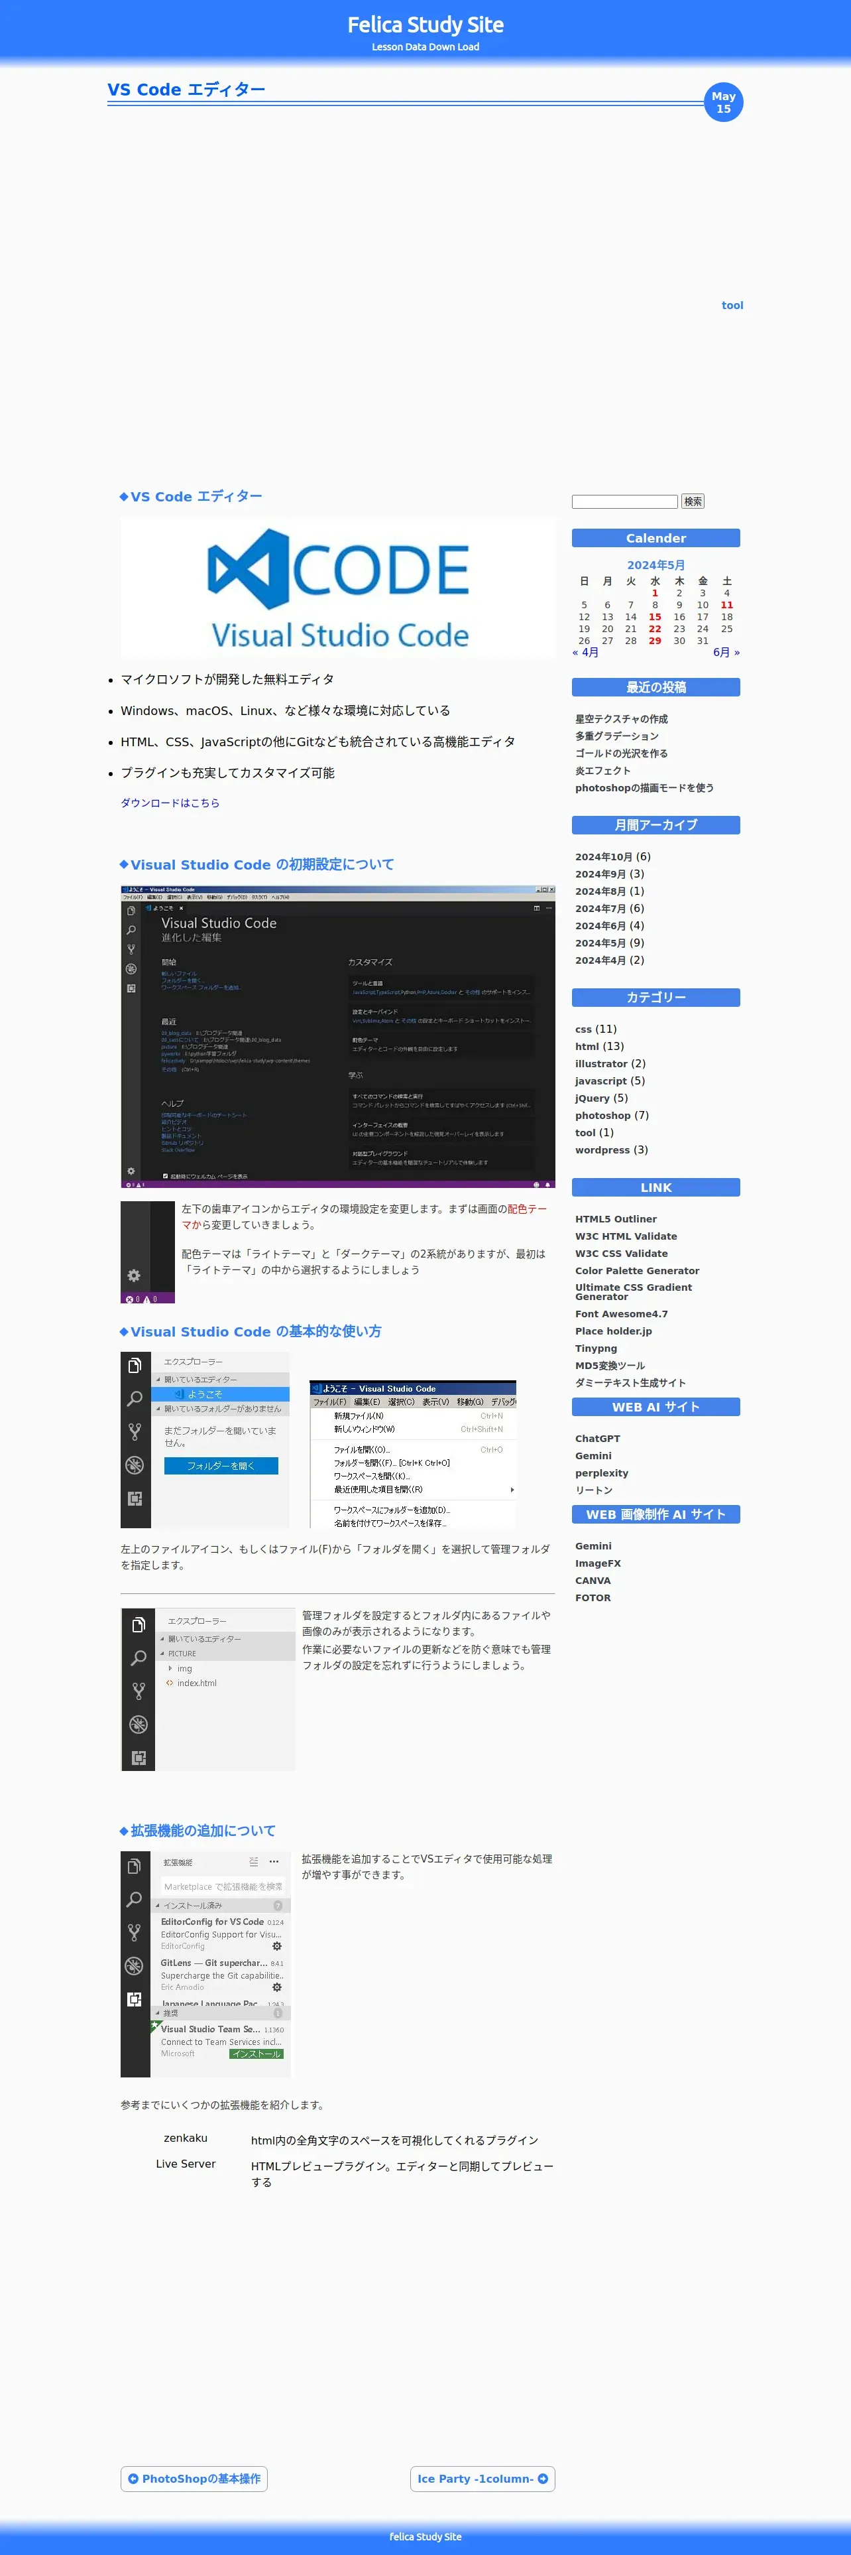Open Gemini under WEB AI サイト
Image resolution: width=851 pixels, height=2555 pixels.
[593, 1456]
